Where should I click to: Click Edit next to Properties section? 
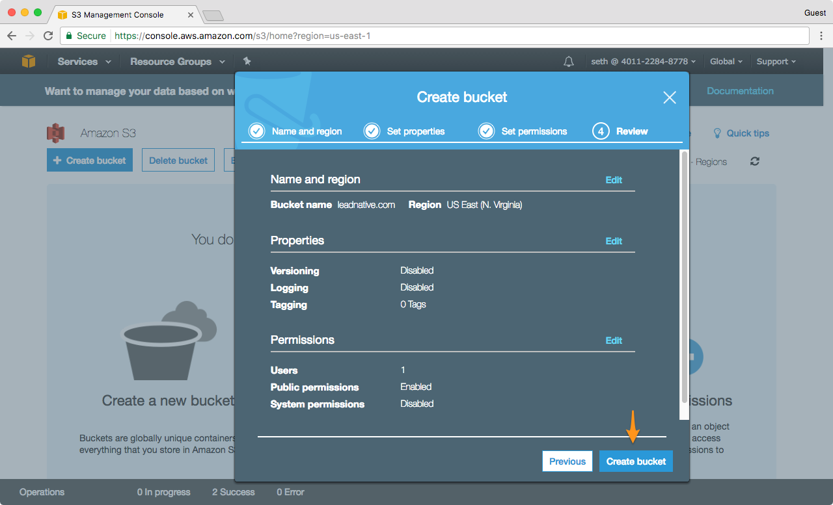(614, 241)
